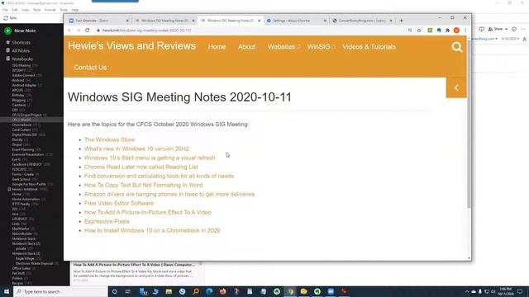529x297 pixels.
Task: Click the Evernote Sync button
Action: (x=10, y=18)
